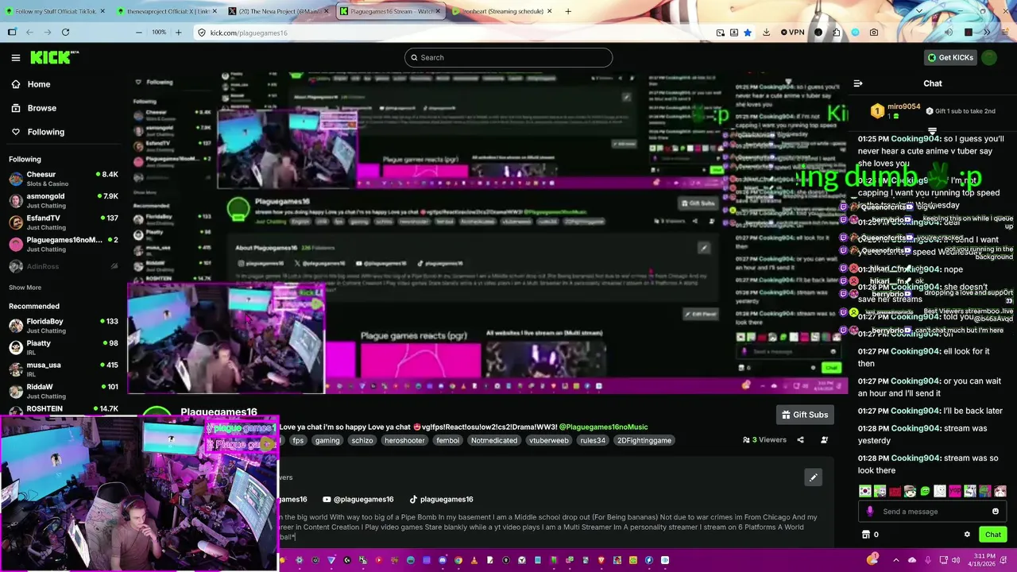Switch to thenevaproject X tab
This screenshot has width=1017, height=572.
[x=166, y=11]
